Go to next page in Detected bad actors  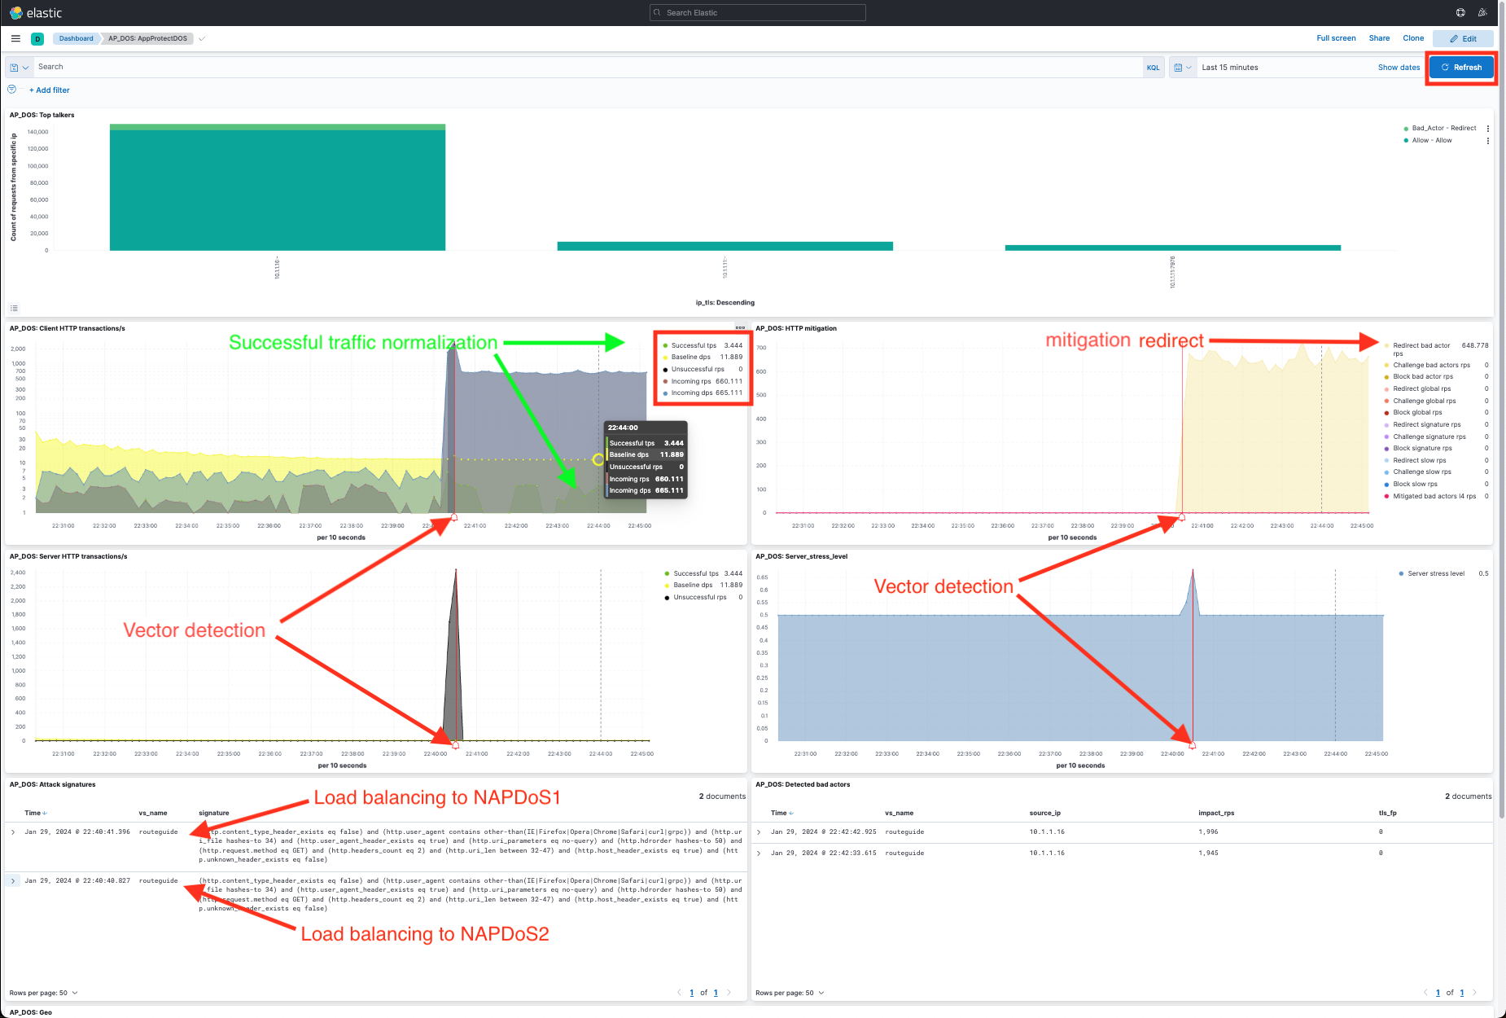point(1474,993)
